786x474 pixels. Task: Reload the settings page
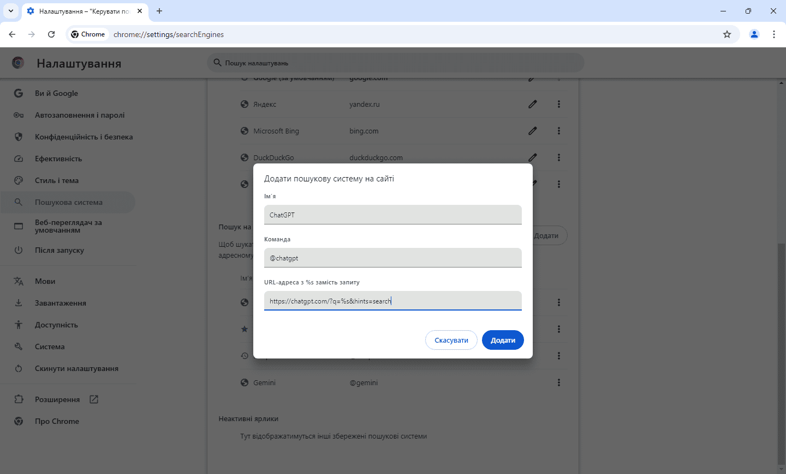coord(51,34)
